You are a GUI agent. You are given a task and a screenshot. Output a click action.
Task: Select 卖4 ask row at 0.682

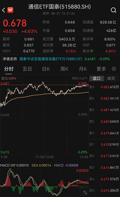coord(104,98)
